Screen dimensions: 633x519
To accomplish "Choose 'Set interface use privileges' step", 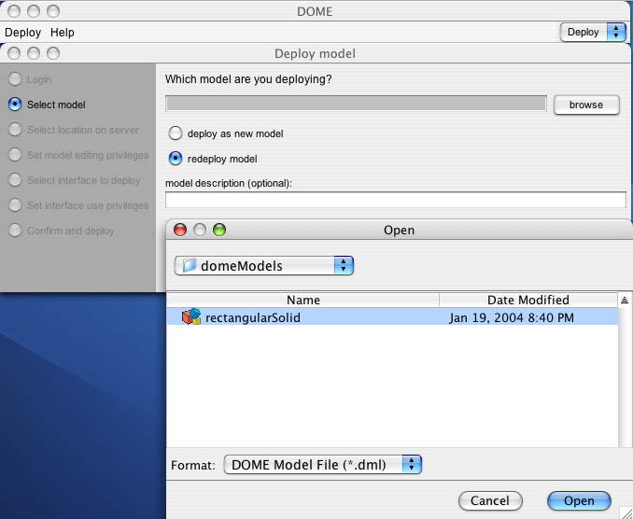I will (x=15, y=205).
